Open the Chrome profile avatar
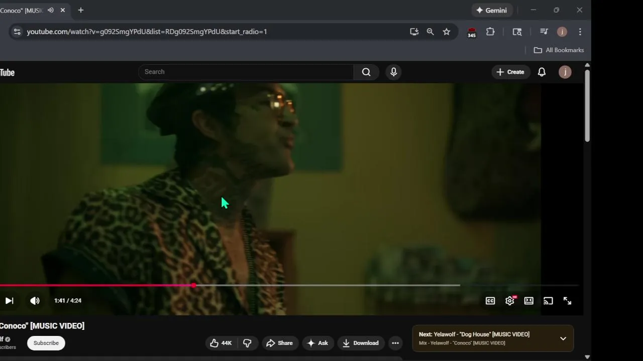The height and width of the screenshot is (361, 643). pyautogui.click(x=562, y=32)
